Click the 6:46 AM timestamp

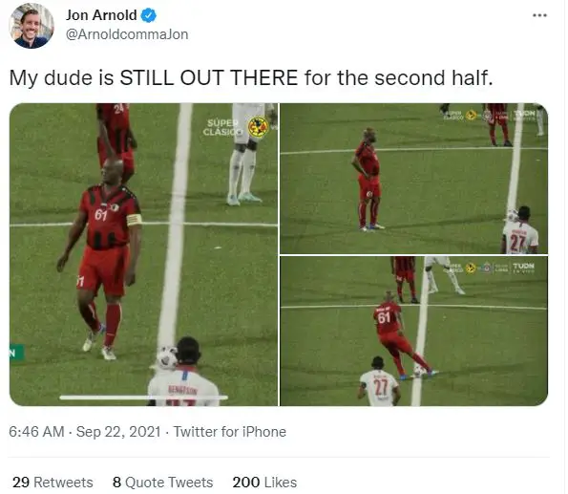36,432
